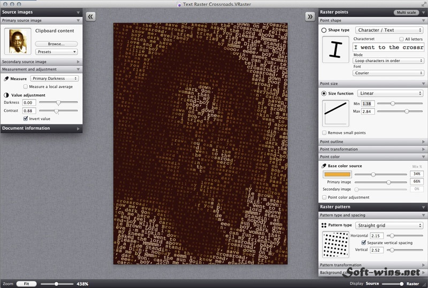Collapse left panel with double-arrow icon
This screenshot has width=428, height=288.
(x=90, y=17)
